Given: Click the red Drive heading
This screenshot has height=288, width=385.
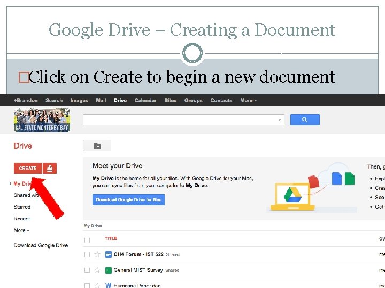Looking at the screenshot, I should pos(23,146).
